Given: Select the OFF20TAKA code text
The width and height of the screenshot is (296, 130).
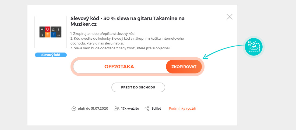Looking at the screenshot, I should 119,67.
